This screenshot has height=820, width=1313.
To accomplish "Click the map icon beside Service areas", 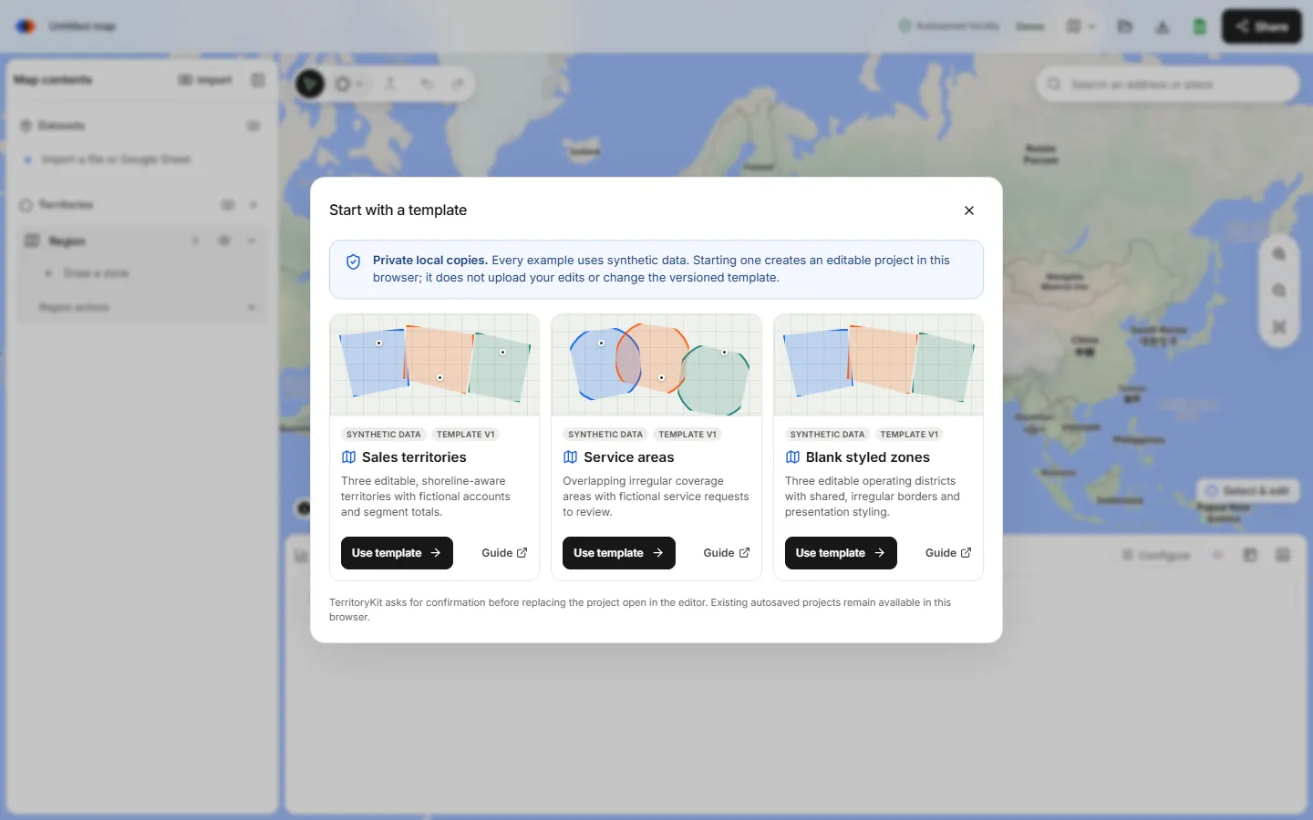I will pyautogui.click(x=570, y=457).
